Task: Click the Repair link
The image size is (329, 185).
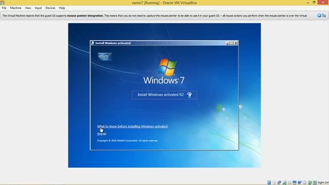Action: tap(102, 134)
